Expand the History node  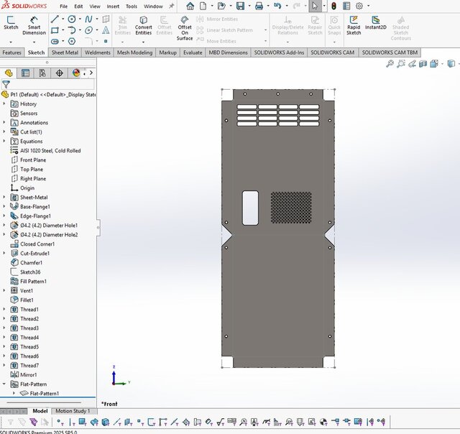click(4, 103)
